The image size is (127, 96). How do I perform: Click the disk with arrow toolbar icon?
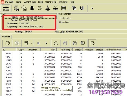click(40, 8)
